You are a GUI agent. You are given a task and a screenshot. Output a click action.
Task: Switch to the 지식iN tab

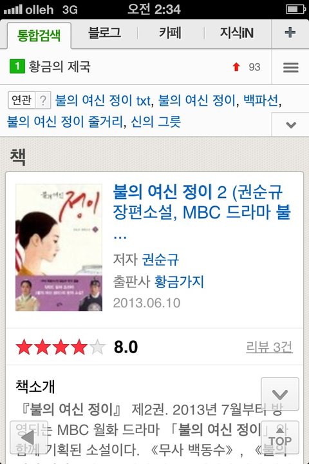click(x=236, y=33)
